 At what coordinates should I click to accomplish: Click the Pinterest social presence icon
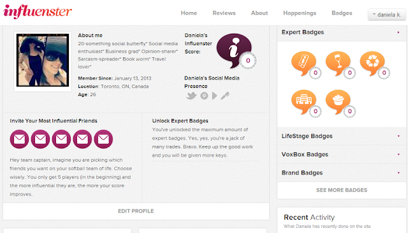pyautogui.click(x=204, y=96)
